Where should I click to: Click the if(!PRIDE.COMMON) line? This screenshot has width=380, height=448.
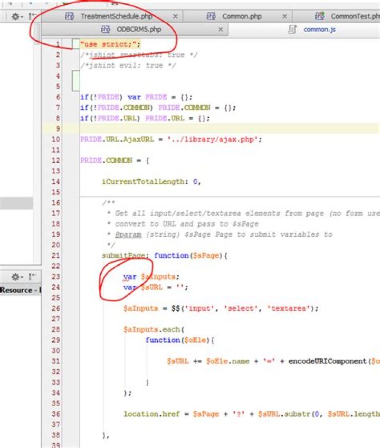158,108
